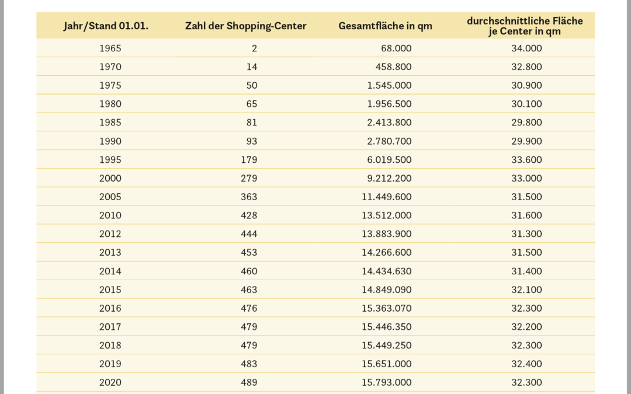Viewport: 631px width, 394px height.
Task: Click the center count 428 cell
Action: 248,215
